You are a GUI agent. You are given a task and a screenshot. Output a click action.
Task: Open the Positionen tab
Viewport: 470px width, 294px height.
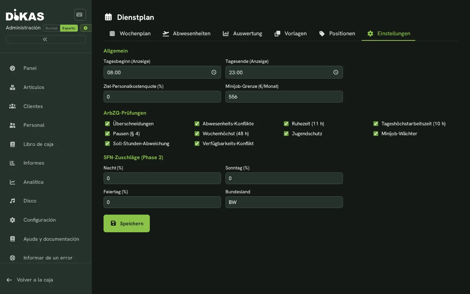pyautogui.click(x=337, y=33)
